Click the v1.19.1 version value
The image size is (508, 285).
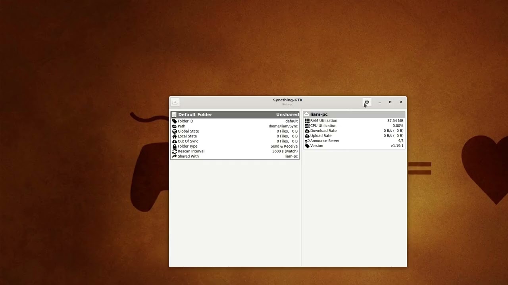397,146
